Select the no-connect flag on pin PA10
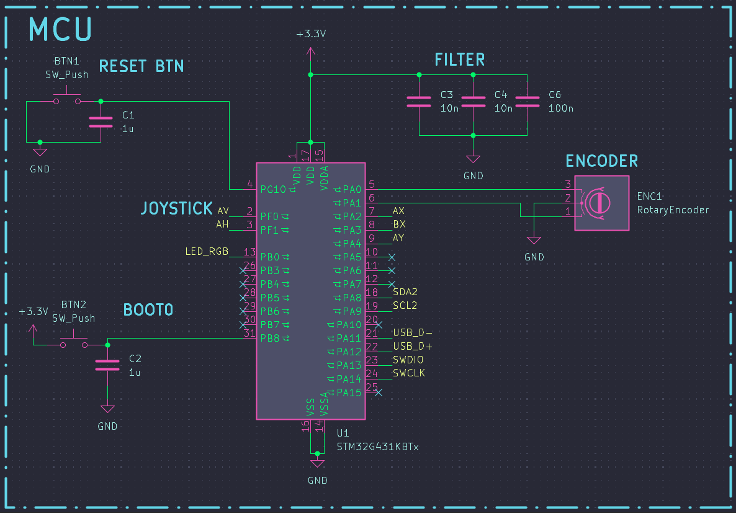The image size is (736, 519). (379, 325)
